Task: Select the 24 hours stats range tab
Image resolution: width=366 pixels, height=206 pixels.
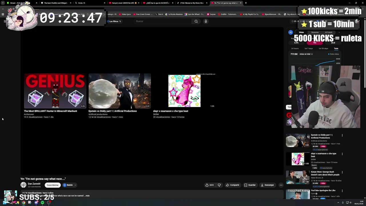Action: (295, 48)
